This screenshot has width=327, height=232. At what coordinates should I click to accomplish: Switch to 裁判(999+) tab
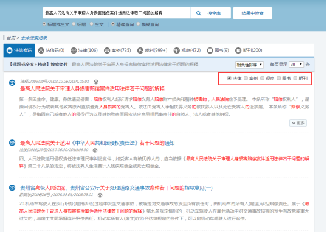[x=152, y=51]
